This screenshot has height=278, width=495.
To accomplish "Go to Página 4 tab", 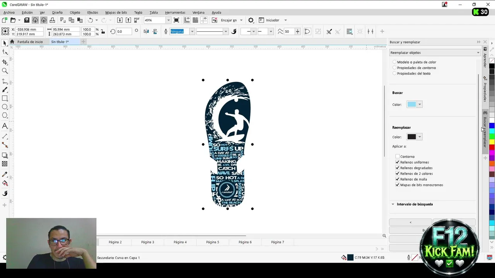I will 180,242.
